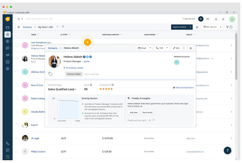The width and height of the screenshot is (242, 163).
Task: Open the filter funnel icon
Action: (227, 27)
